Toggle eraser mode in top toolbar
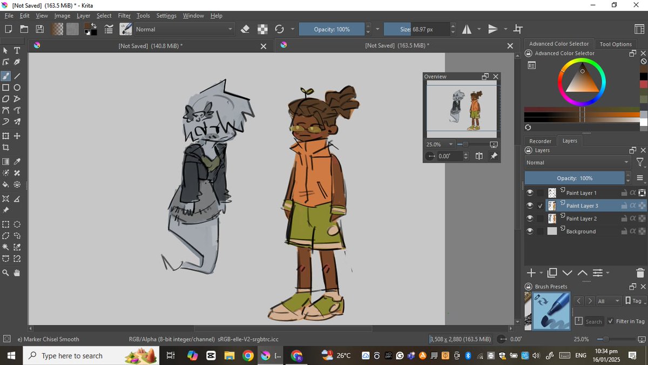648x365 pixels. [245, 29]
